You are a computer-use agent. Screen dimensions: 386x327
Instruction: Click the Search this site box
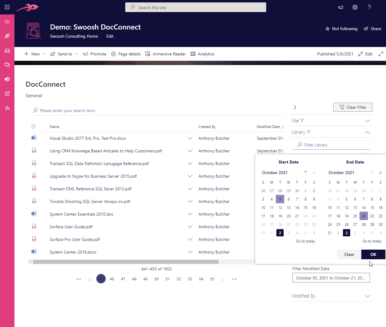196,7
